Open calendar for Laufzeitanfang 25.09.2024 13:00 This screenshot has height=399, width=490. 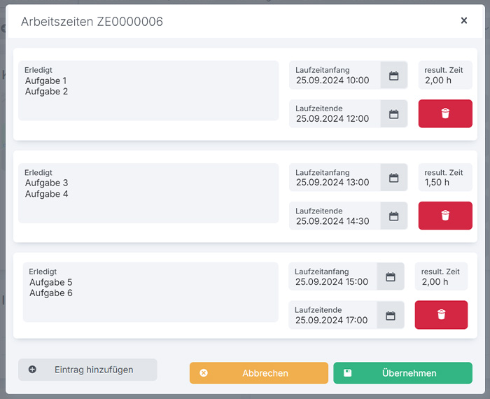[393, 178]
